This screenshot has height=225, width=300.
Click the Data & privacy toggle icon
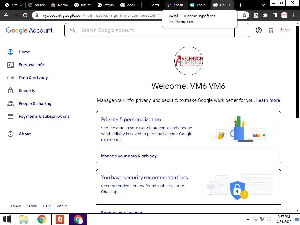click(11, 78)
